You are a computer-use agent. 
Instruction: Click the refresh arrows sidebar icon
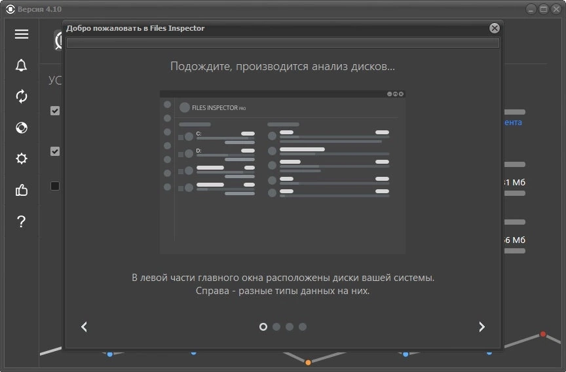click(22, 96)
